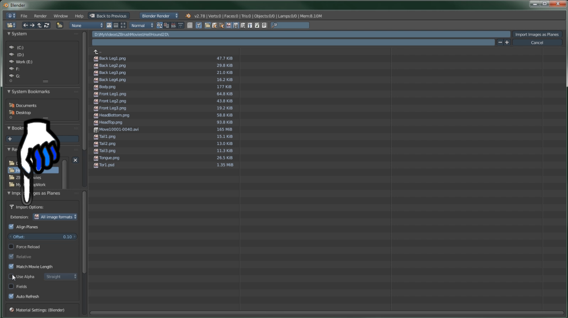Toggle the script files filter icon
Image resolution: width=568 pixels, height=318 pixels.
243,25
